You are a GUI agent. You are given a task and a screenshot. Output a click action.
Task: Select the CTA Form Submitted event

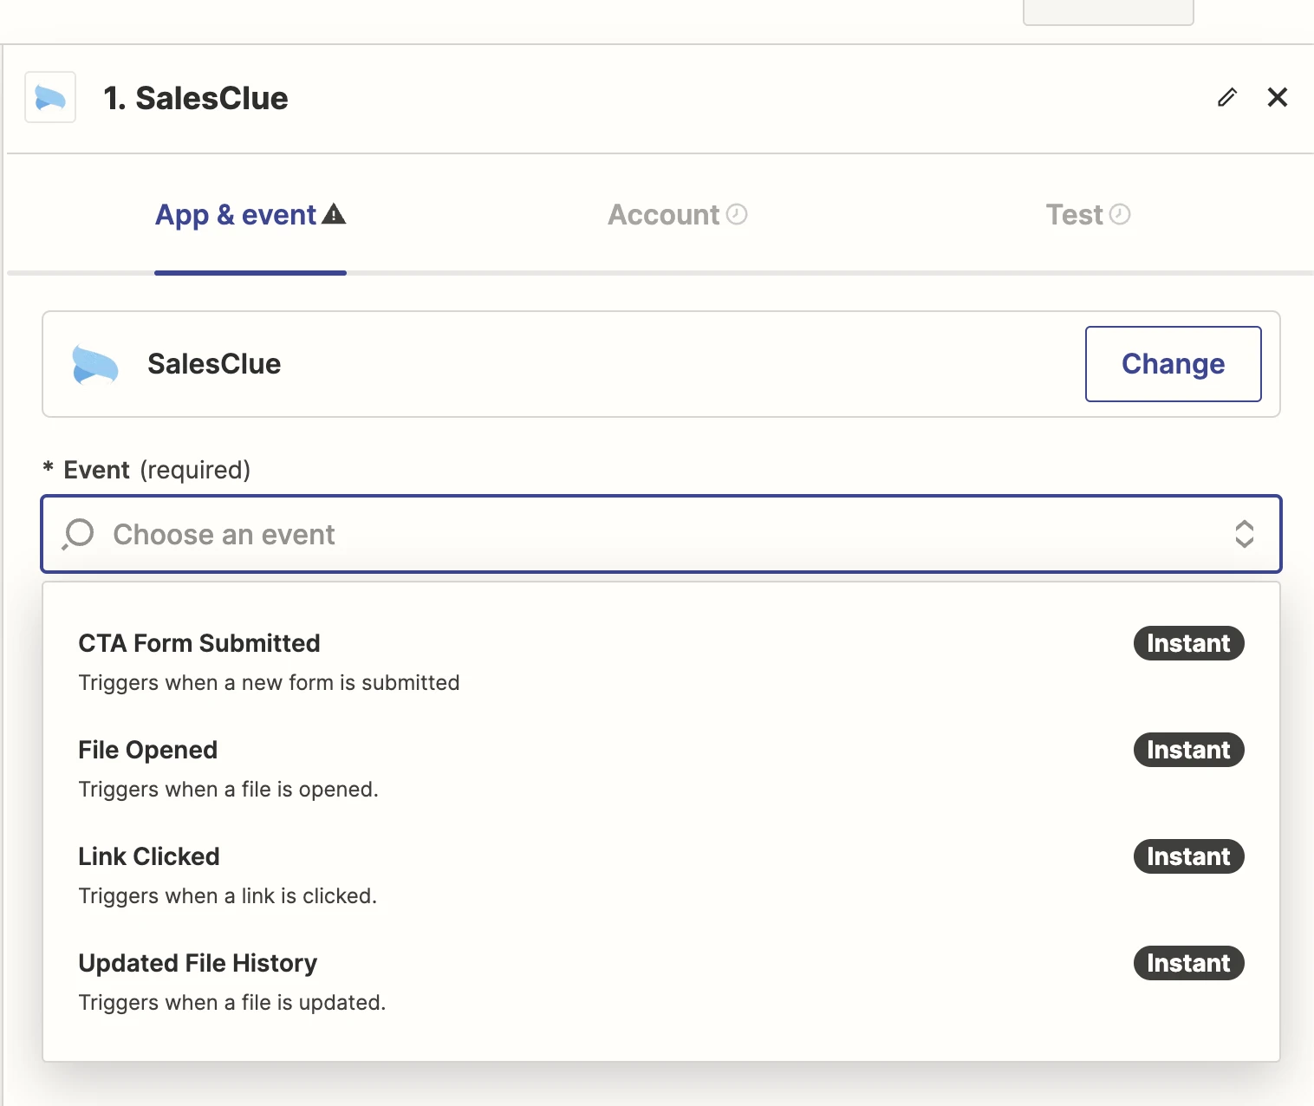point(661,662)
